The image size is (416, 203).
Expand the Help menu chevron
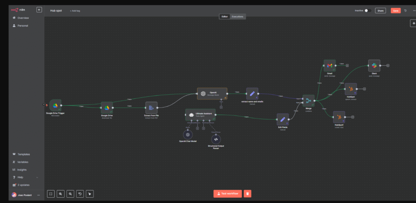click(x=37, y=177)
